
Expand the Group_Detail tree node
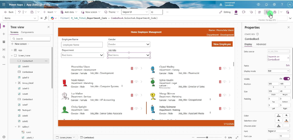pyautogui.click(x=16, y=83)
